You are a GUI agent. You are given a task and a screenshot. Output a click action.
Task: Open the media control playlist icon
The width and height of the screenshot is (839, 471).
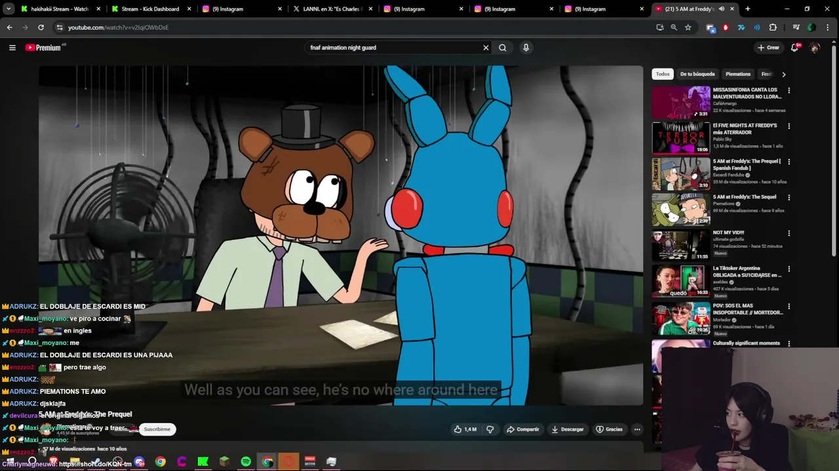pos(796,27)
